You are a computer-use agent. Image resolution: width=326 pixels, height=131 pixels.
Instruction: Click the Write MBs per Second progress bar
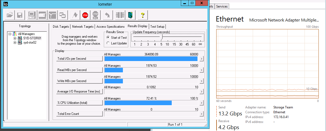tap(151, 81)
